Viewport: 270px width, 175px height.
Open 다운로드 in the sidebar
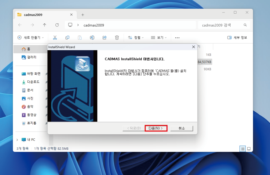point(31,82)
